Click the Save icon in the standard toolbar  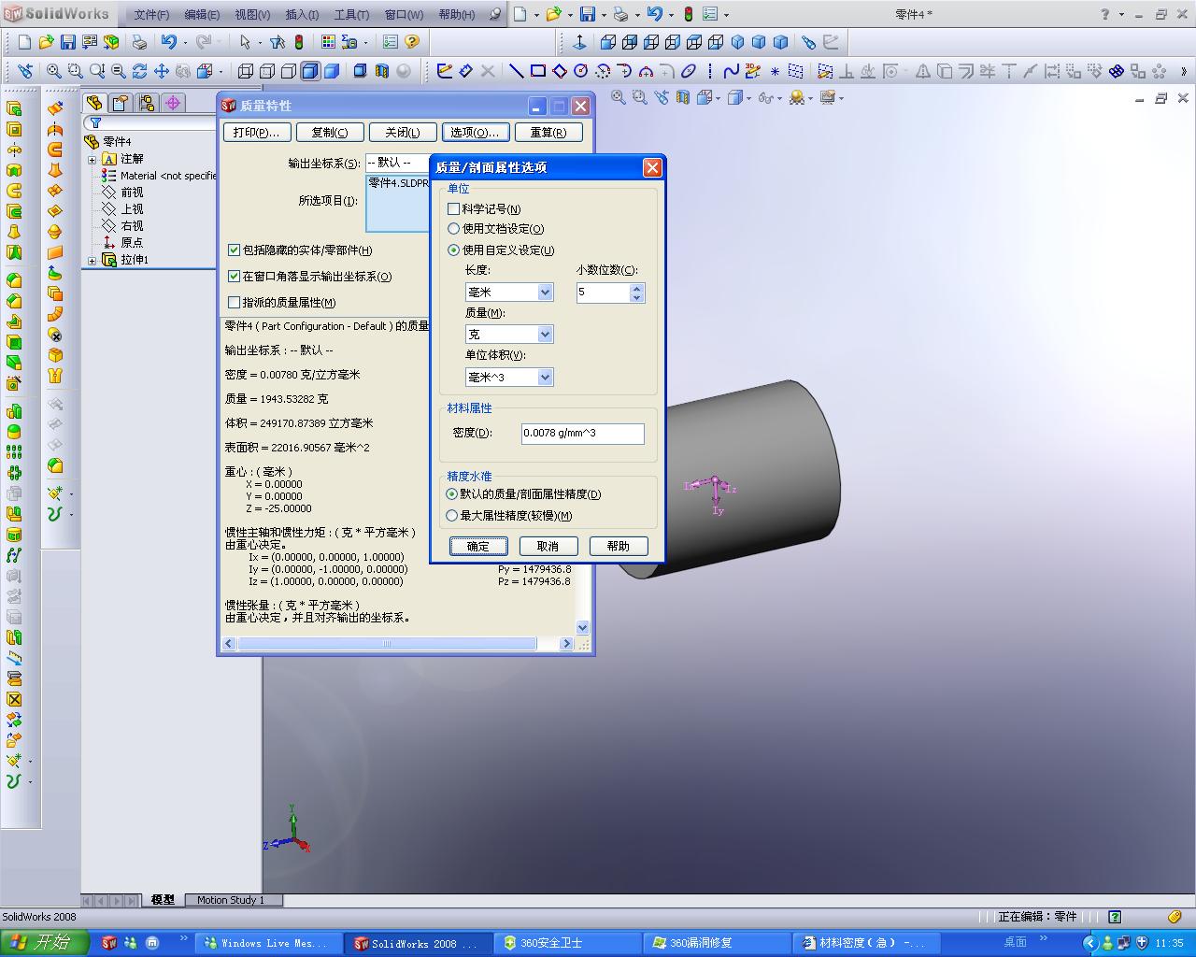click(x=67, y=42)
